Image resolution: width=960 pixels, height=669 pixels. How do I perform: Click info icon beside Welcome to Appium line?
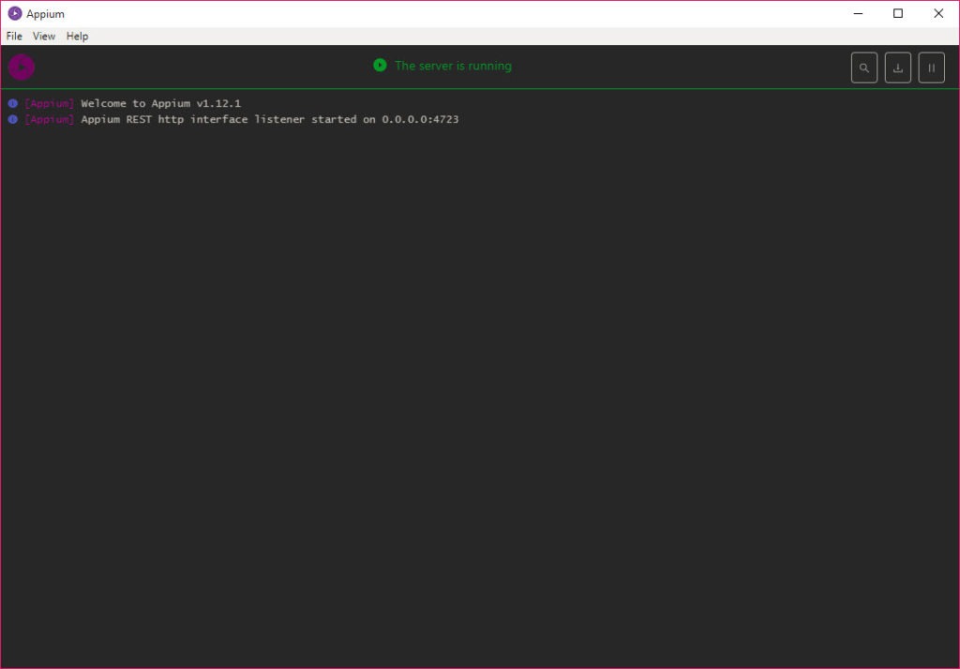(13, 103)
